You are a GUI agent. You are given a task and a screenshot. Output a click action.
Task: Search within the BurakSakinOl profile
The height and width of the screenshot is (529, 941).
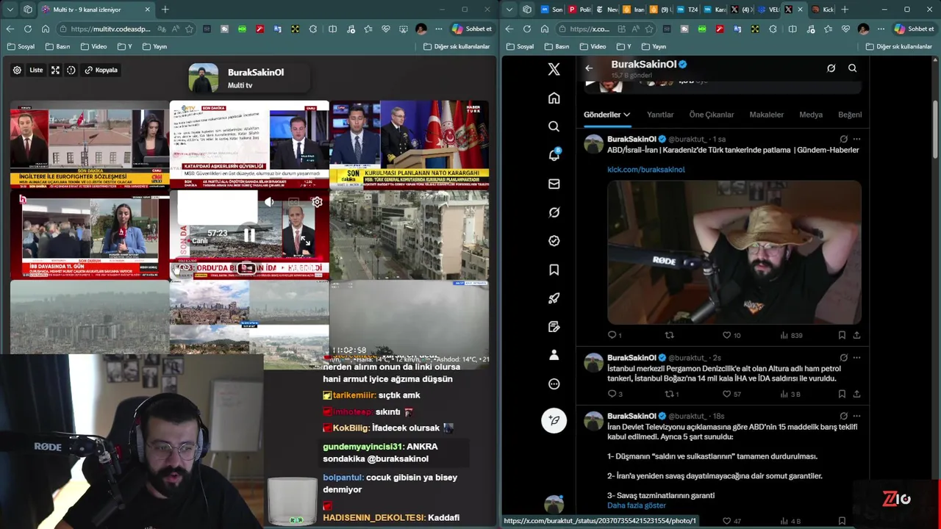click(852, 68)
